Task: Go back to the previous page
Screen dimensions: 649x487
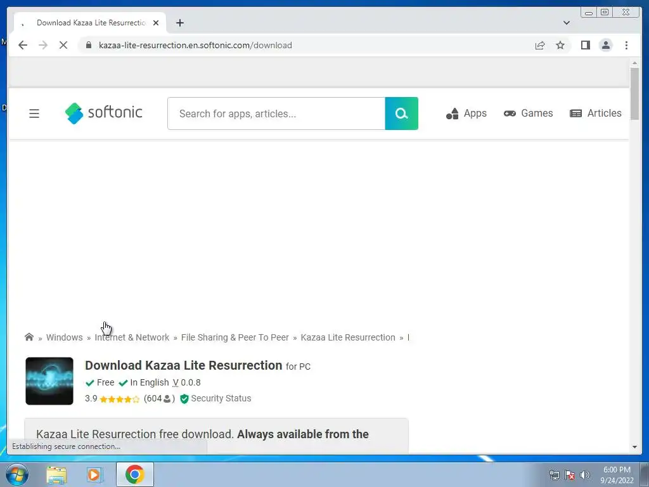Action: [23, 45]
